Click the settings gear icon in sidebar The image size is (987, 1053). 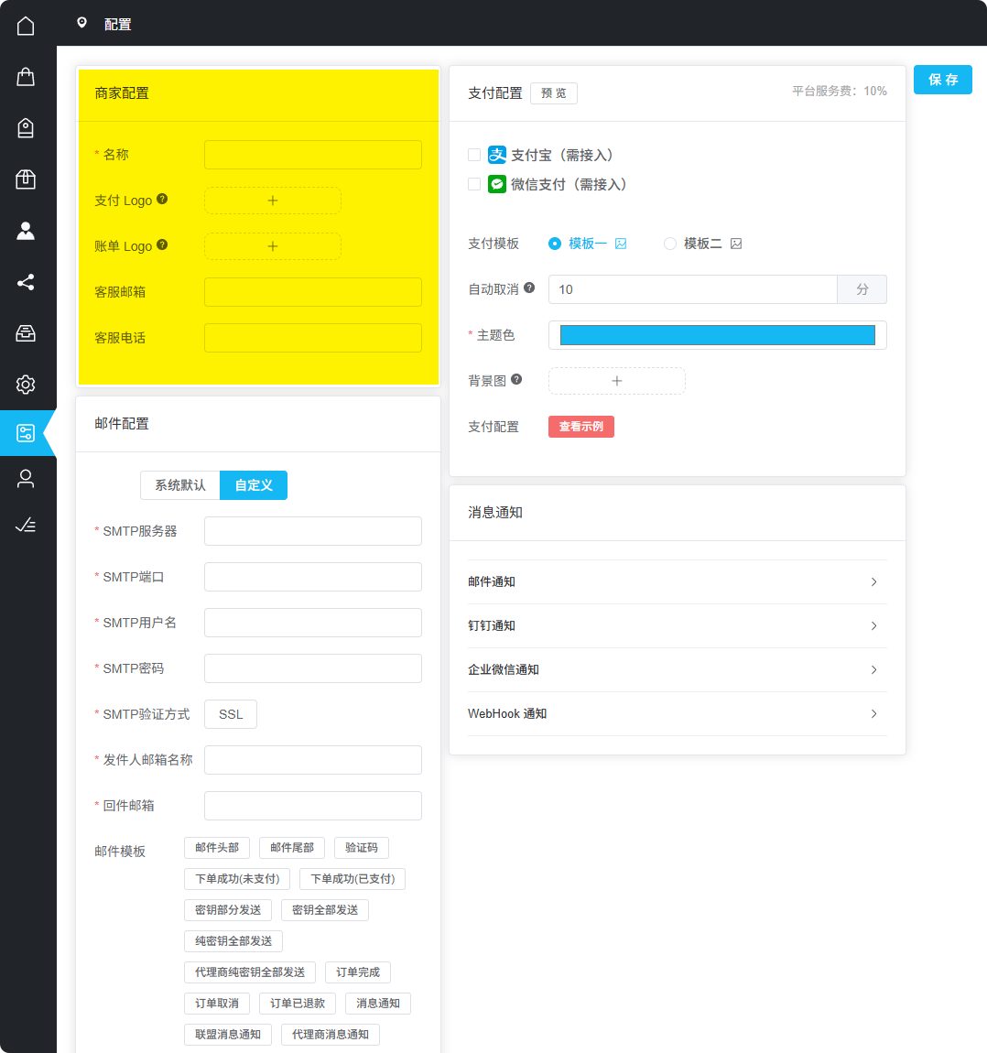click(26, 385)
